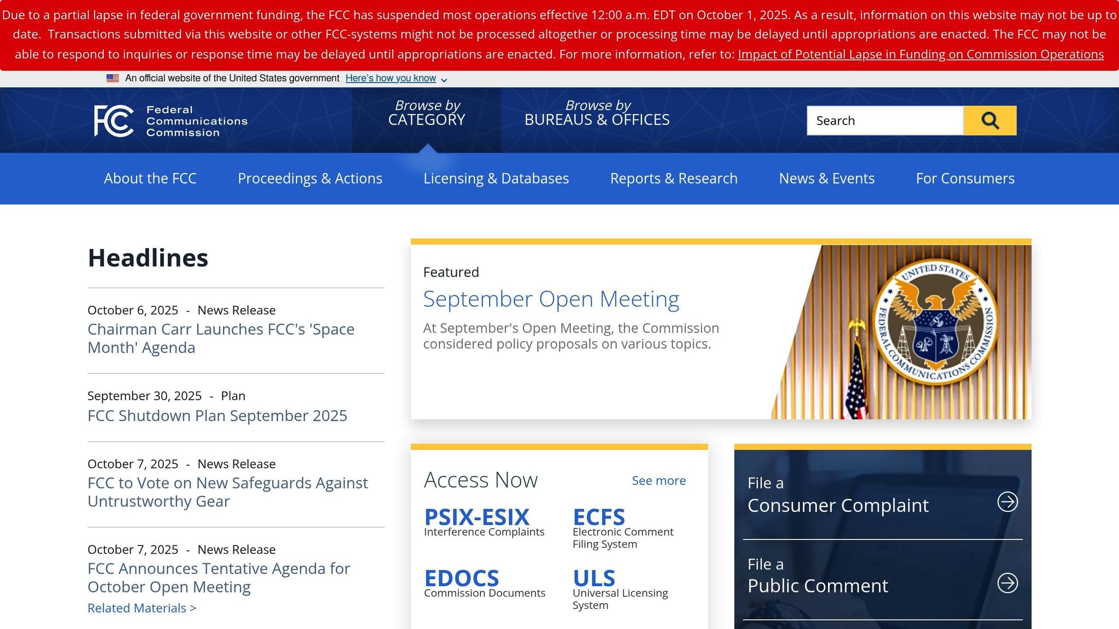Open the About the FCC menu
This screenshot has width=1119, height=629.
pos(150,179)
